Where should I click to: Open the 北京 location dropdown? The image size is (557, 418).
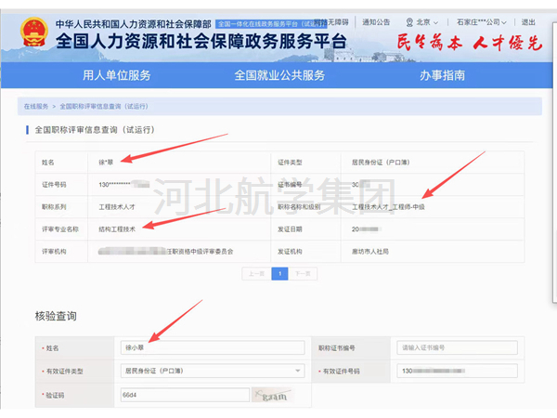pos(427,22)
